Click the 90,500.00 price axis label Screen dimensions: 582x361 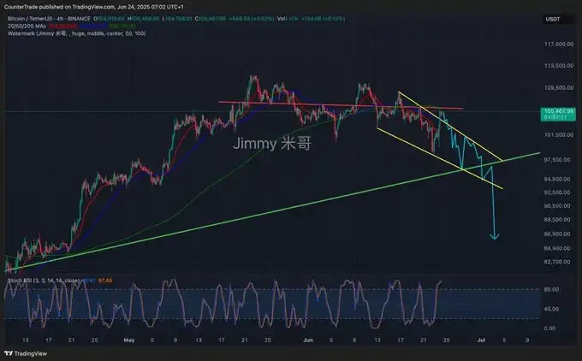click(557, 206)
